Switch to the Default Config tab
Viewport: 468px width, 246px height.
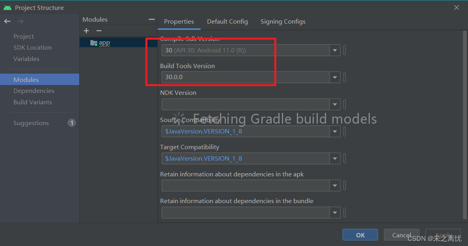pos(227,21)
